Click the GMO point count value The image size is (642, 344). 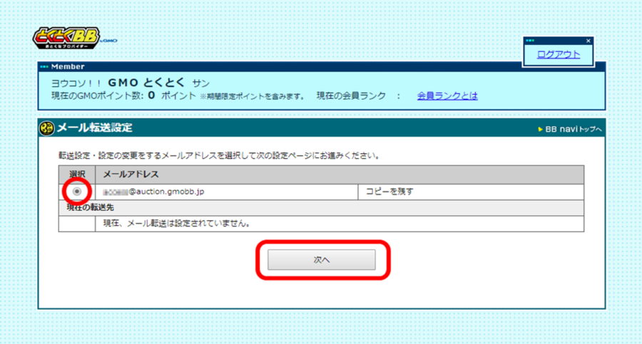click(152, 95)
